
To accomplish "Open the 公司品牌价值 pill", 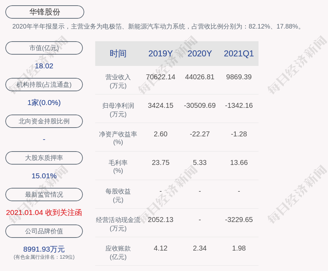I will click(x=44, y=231).
